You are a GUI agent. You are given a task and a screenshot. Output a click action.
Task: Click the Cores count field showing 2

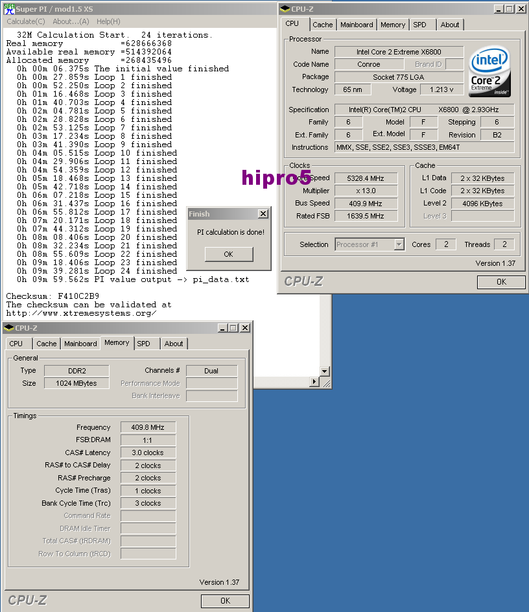click(446, 244)
